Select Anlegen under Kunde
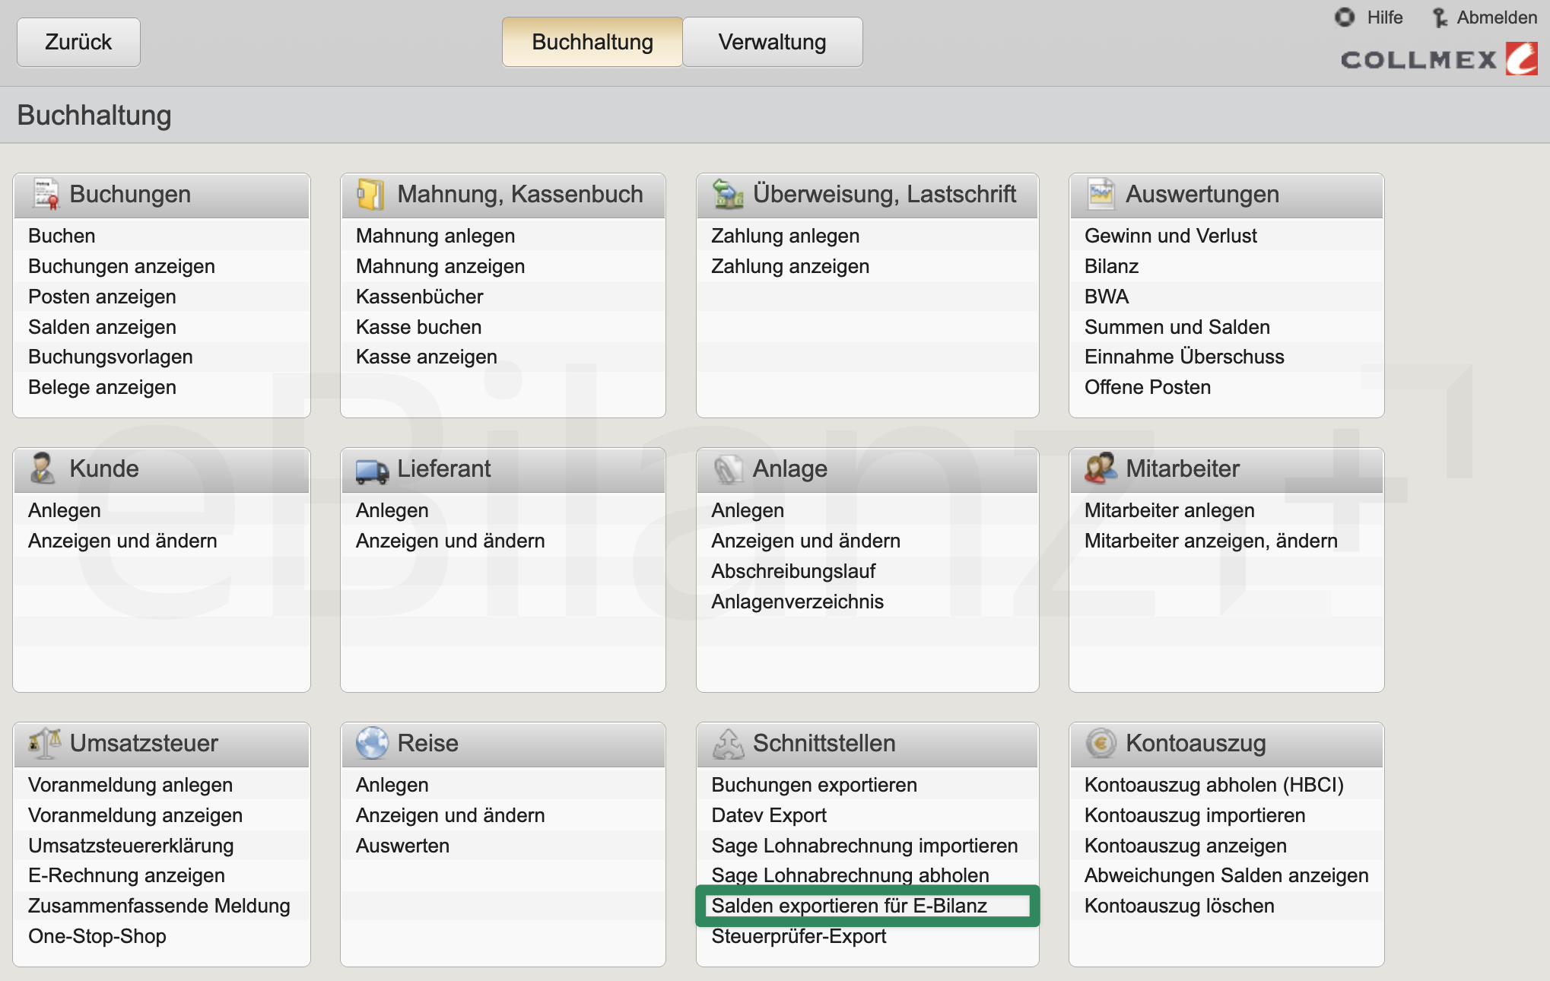Viewport: 1550px width, 981px height. tap(64, 510)
